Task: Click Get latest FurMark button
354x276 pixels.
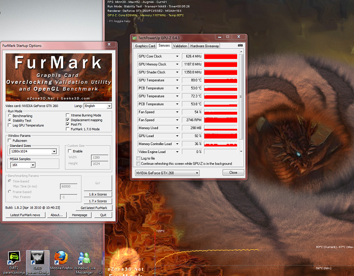Action: pyautogui.click(x=94, y=207)
